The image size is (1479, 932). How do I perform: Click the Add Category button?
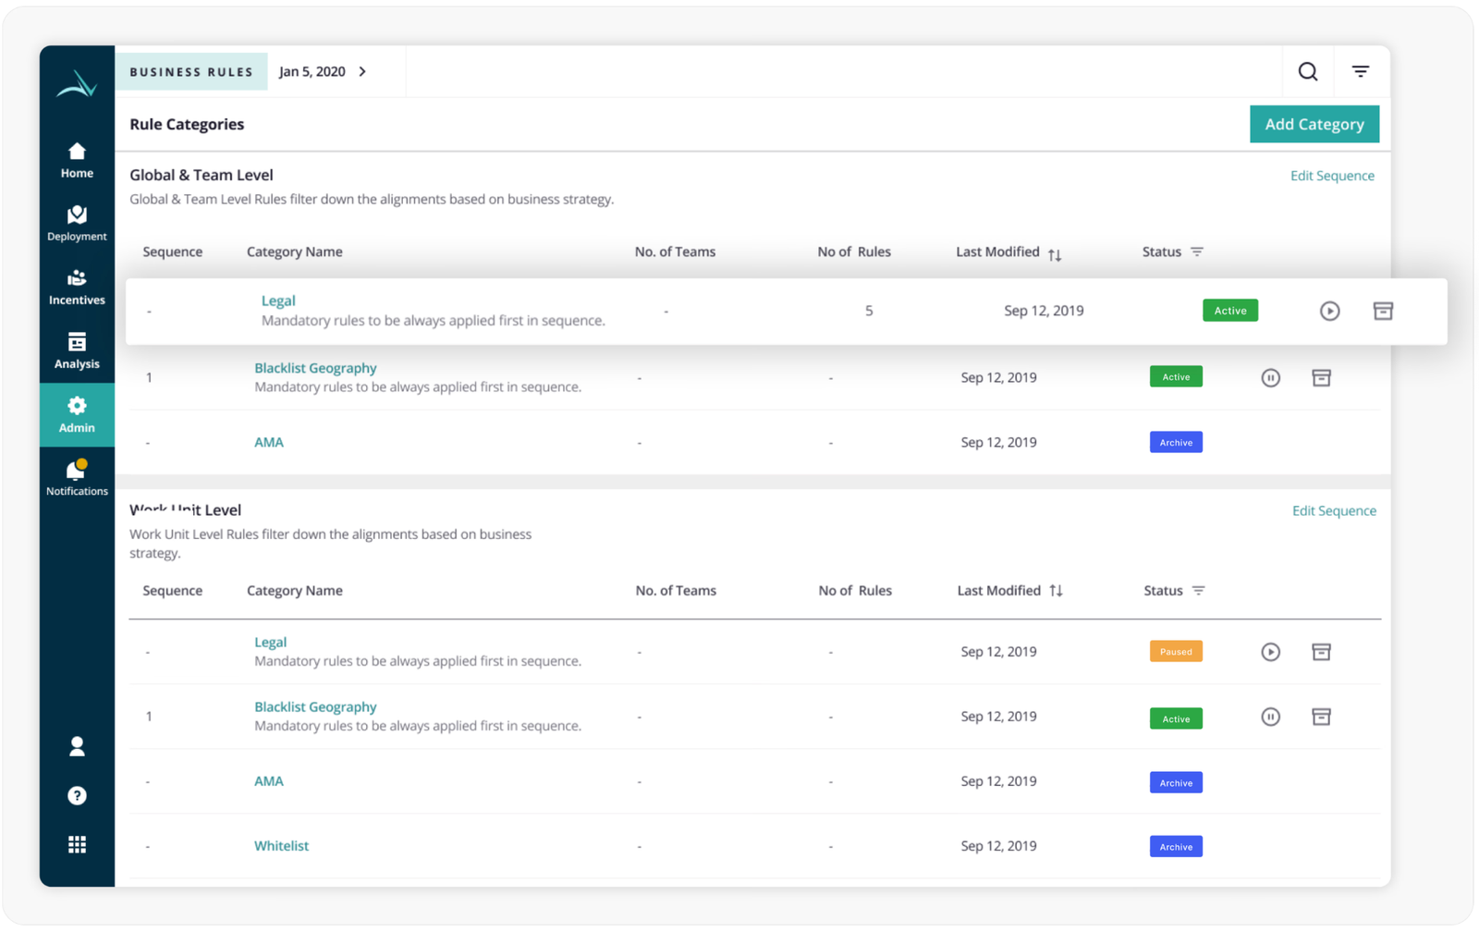click(x=1314, y=124)
